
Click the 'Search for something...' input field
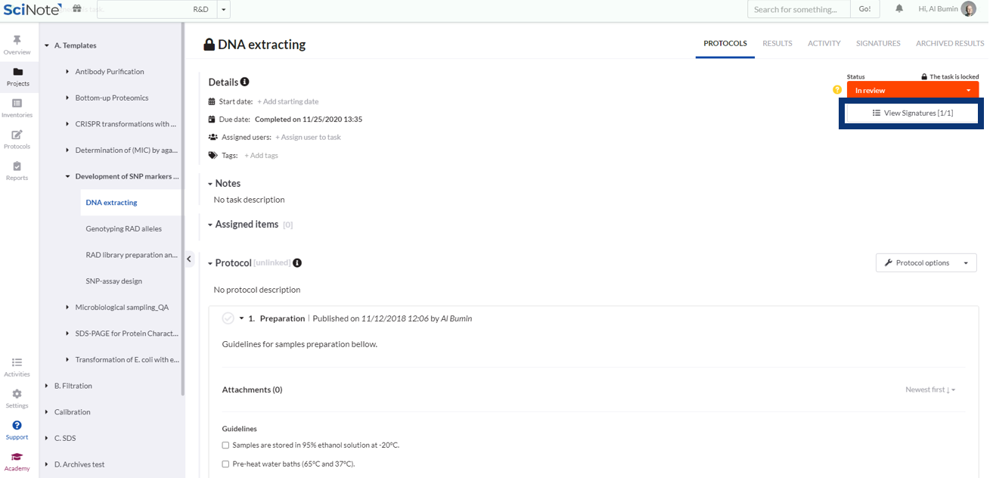point(798,9)
